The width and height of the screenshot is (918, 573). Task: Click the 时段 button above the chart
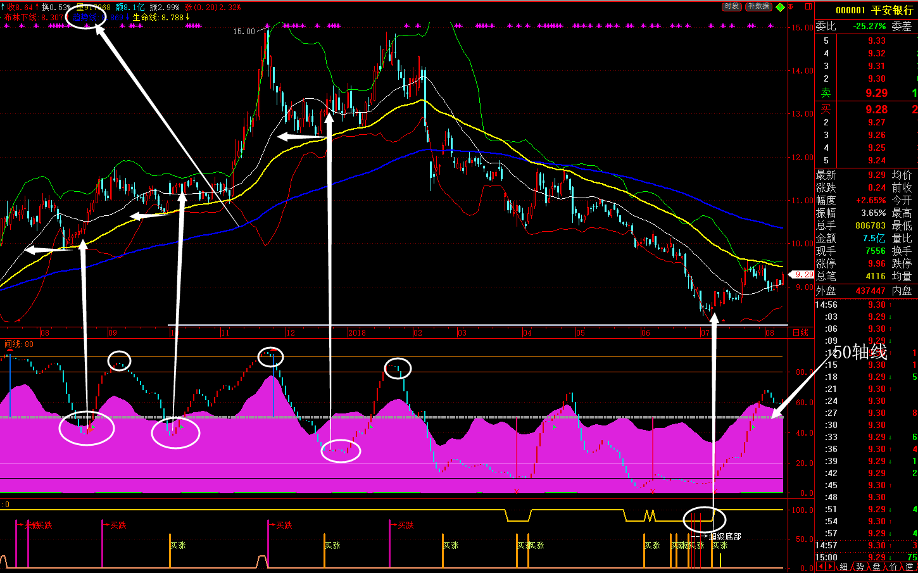click(731, 6)
